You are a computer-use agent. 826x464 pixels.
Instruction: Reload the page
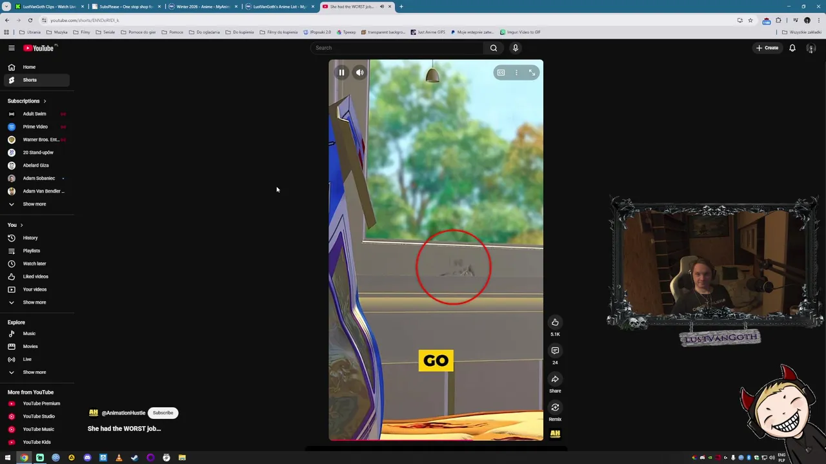[30, 21]
